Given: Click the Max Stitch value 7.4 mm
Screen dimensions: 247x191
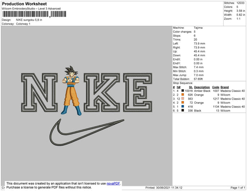Looking at the screenshot, I should tap(198, 67).
